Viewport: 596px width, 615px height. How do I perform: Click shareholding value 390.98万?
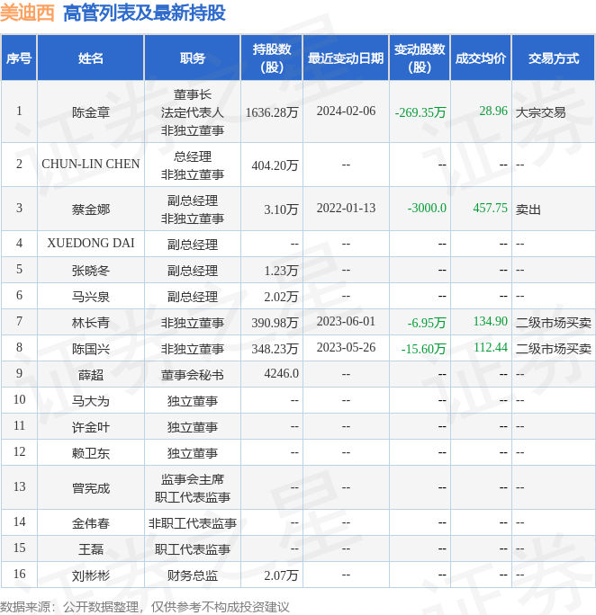(275, 323)
